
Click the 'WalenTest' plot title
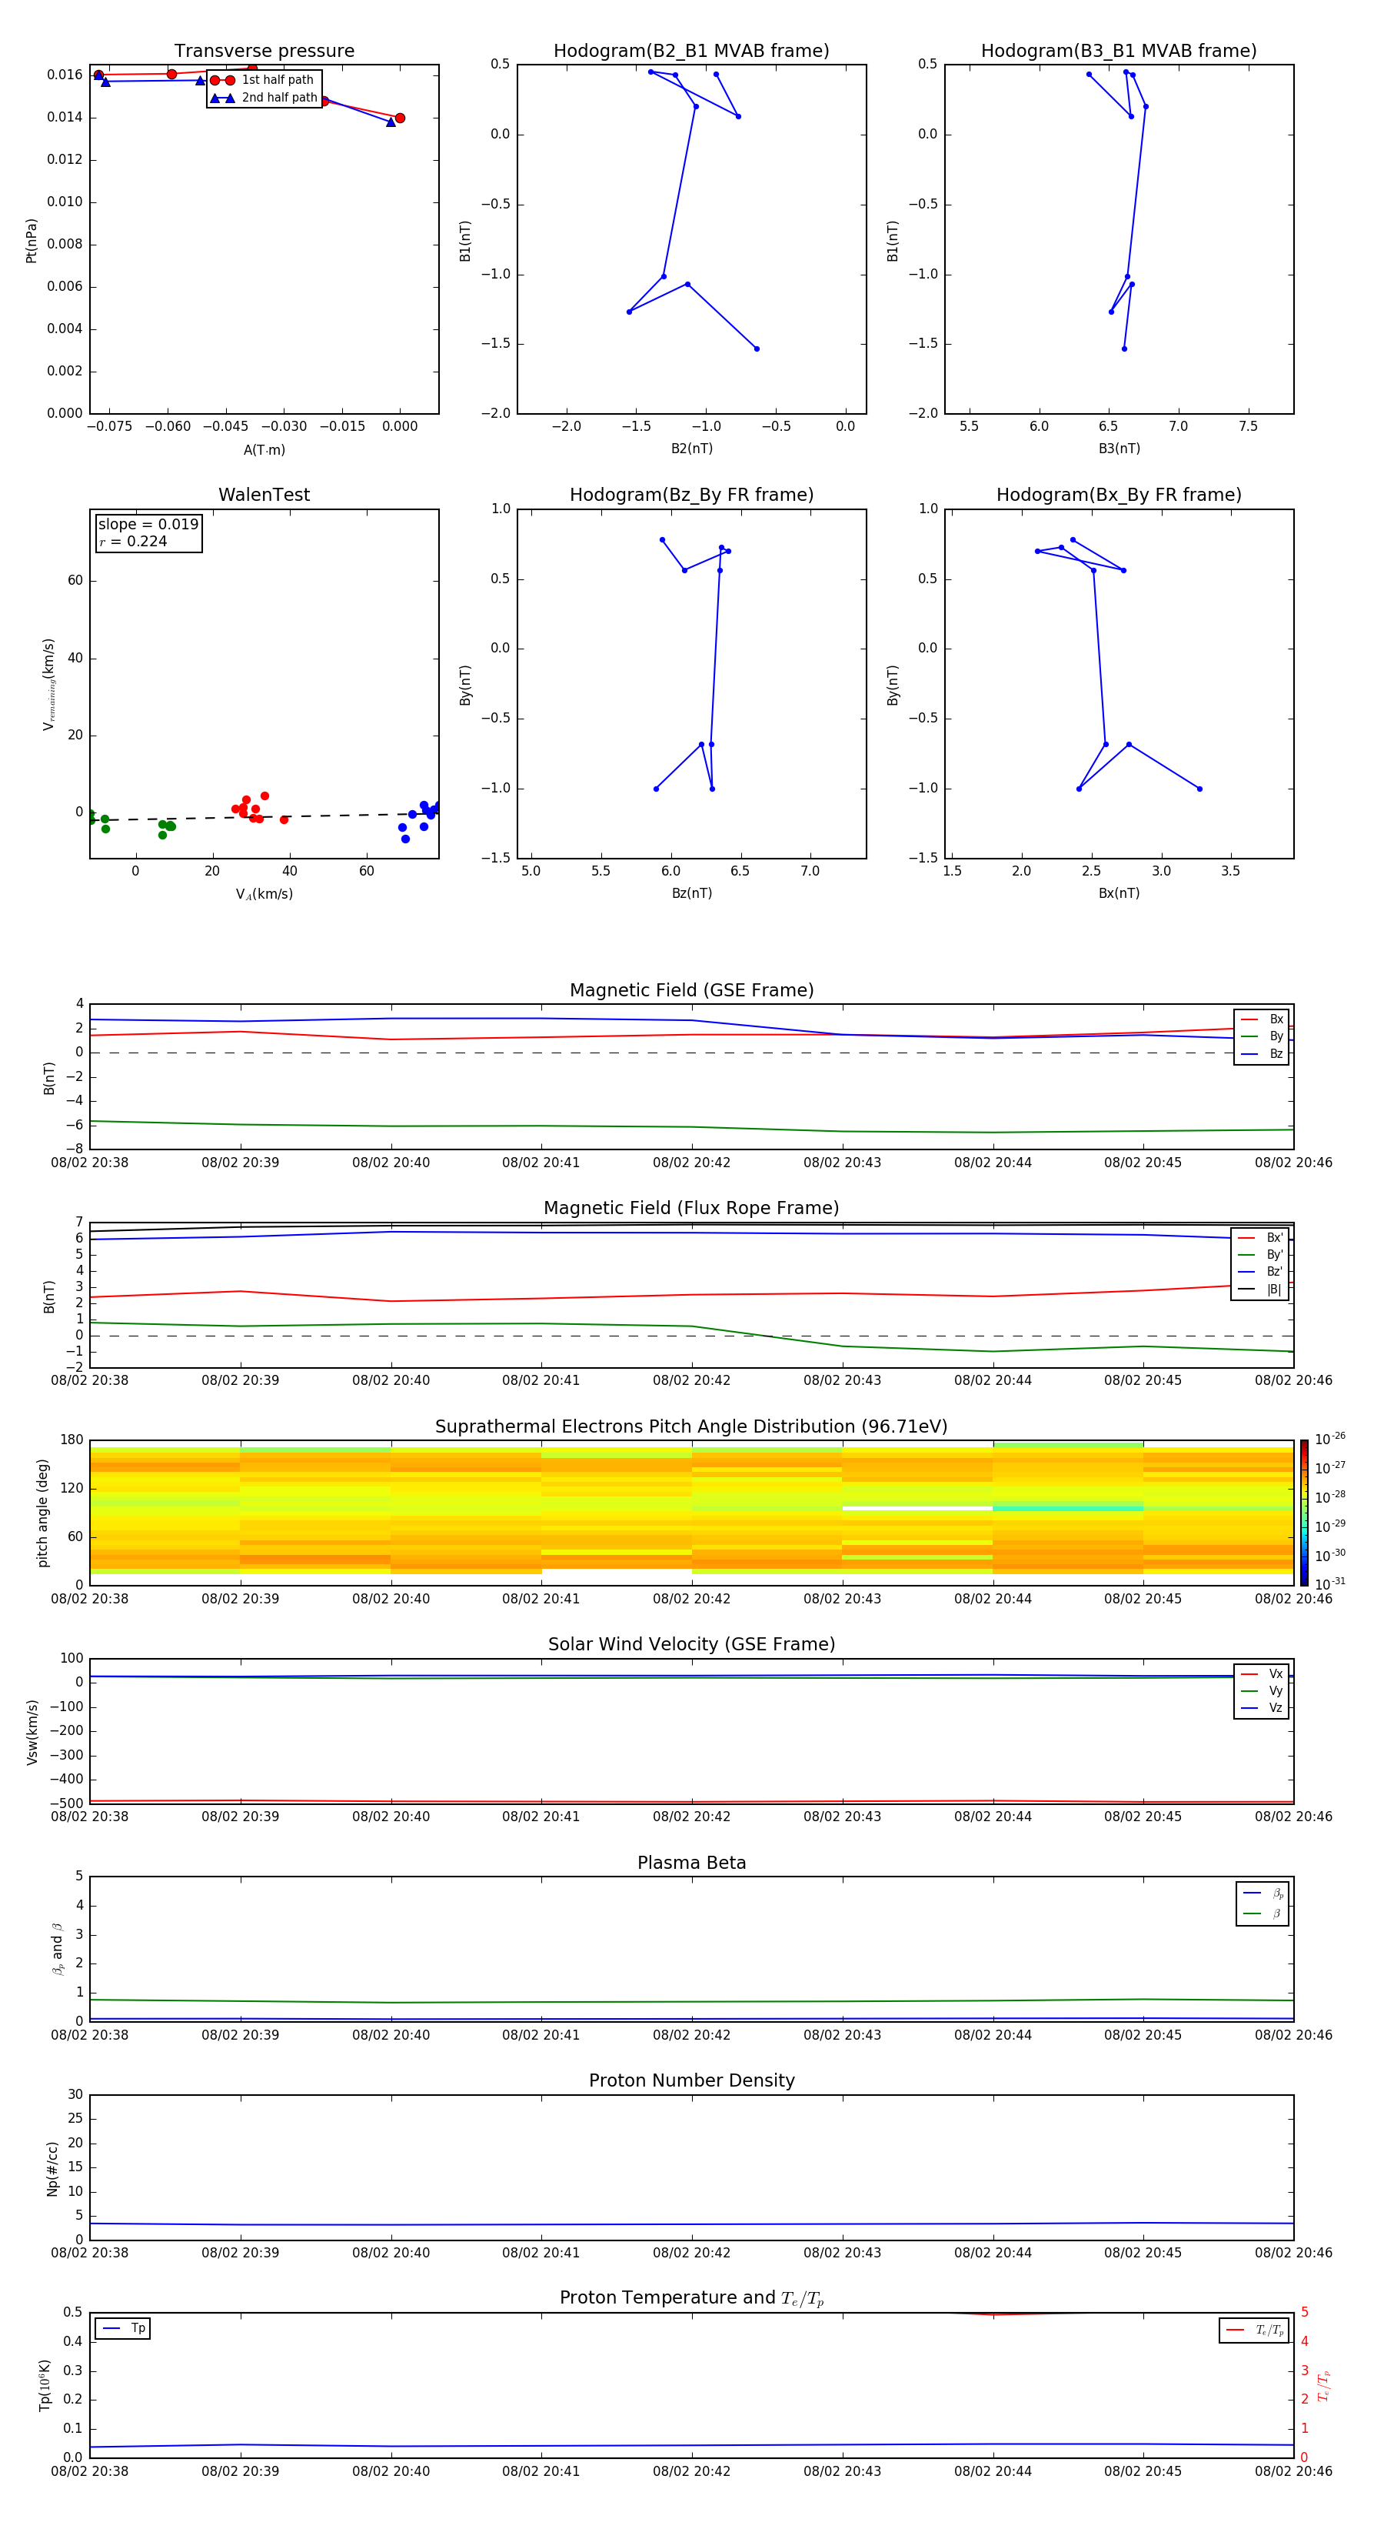(x=264, y=495)
